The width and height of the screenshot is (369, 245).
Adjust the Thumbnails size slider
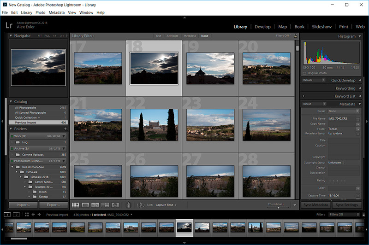tap(279, 207)
